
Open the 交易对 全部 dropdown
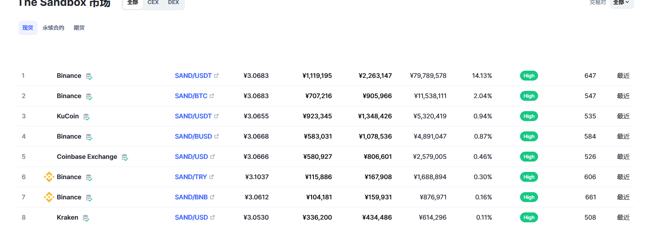[622, 2]
